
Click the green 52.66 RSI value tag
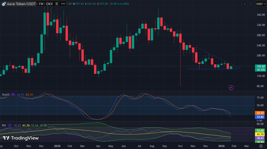coord(261,130)
